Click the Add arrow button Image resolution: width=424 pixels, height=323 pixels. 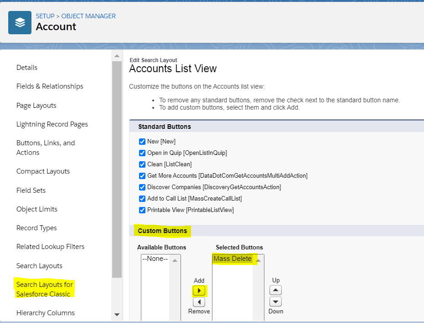199,291
